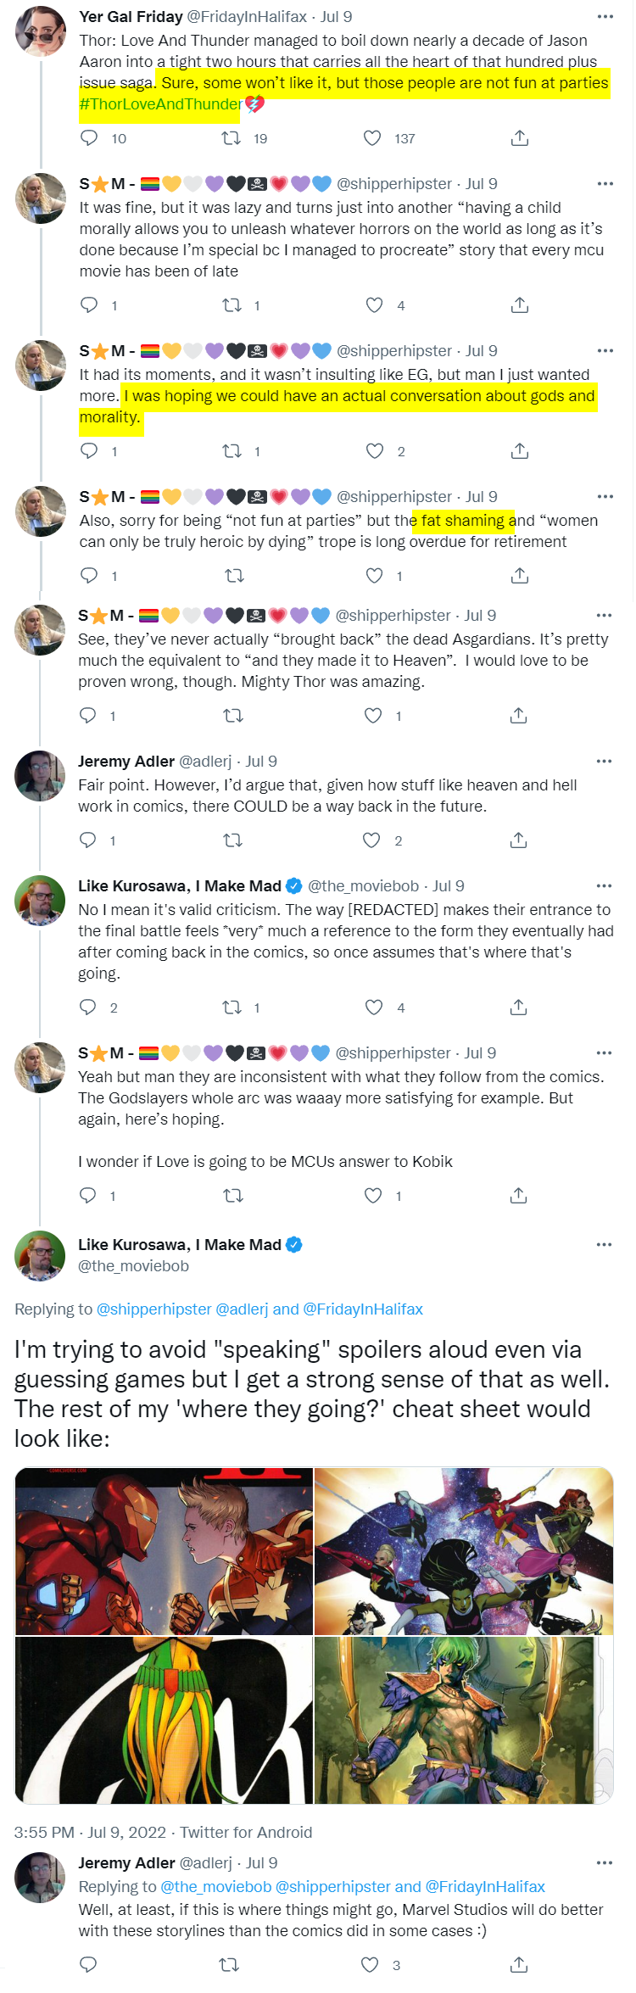Like Jeremy Adler's final reply with 3 likes
The image size is (636, 1993).
tap(370, 1964)
